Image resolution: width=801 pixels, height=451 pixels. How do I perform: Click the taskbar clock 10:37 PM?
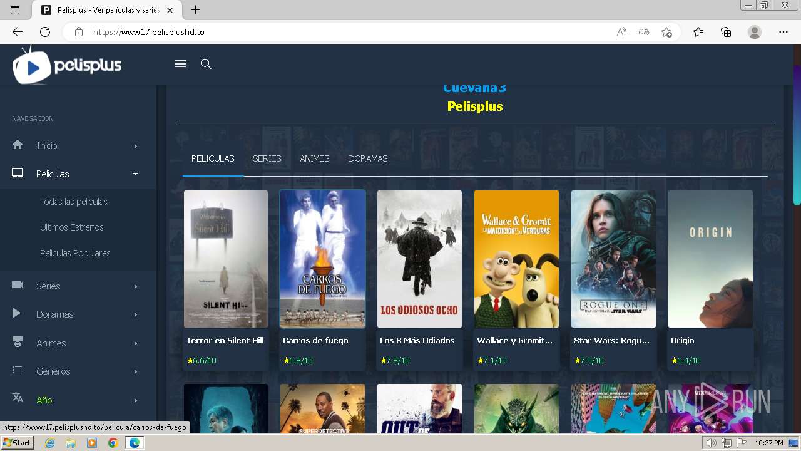(769, 443)
